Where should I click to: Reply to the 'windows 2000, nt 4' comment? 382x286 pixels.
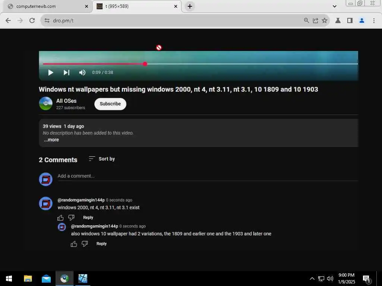(x=88, y=217)
